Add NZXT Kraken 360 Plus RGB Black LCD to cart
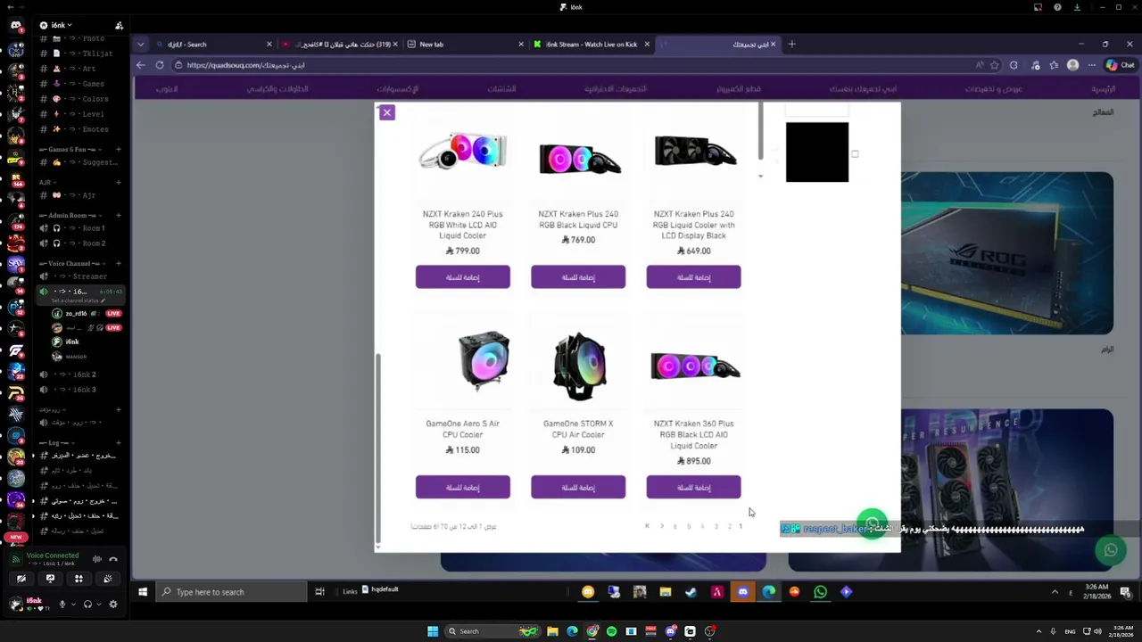Viewport: 1142px width, 642px height. coord(693,487)
